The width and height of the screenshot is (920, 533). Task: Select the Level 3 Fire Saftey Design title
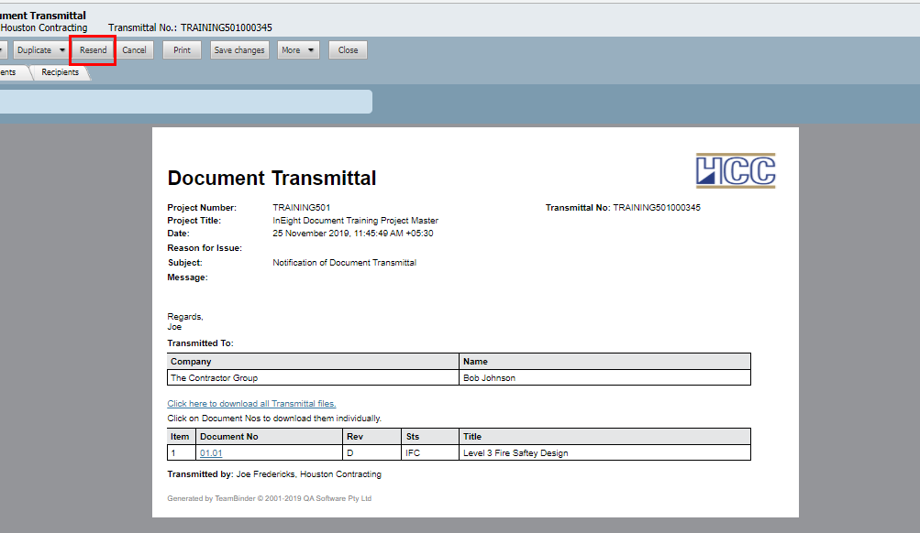click(x=515, y=452)
